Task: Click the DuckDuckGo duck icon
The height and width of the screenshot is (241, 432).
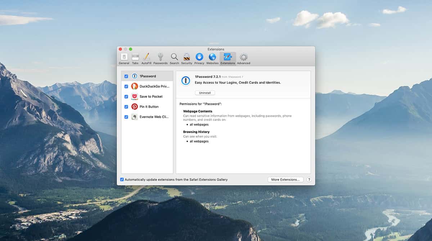Action: point(134,86)
